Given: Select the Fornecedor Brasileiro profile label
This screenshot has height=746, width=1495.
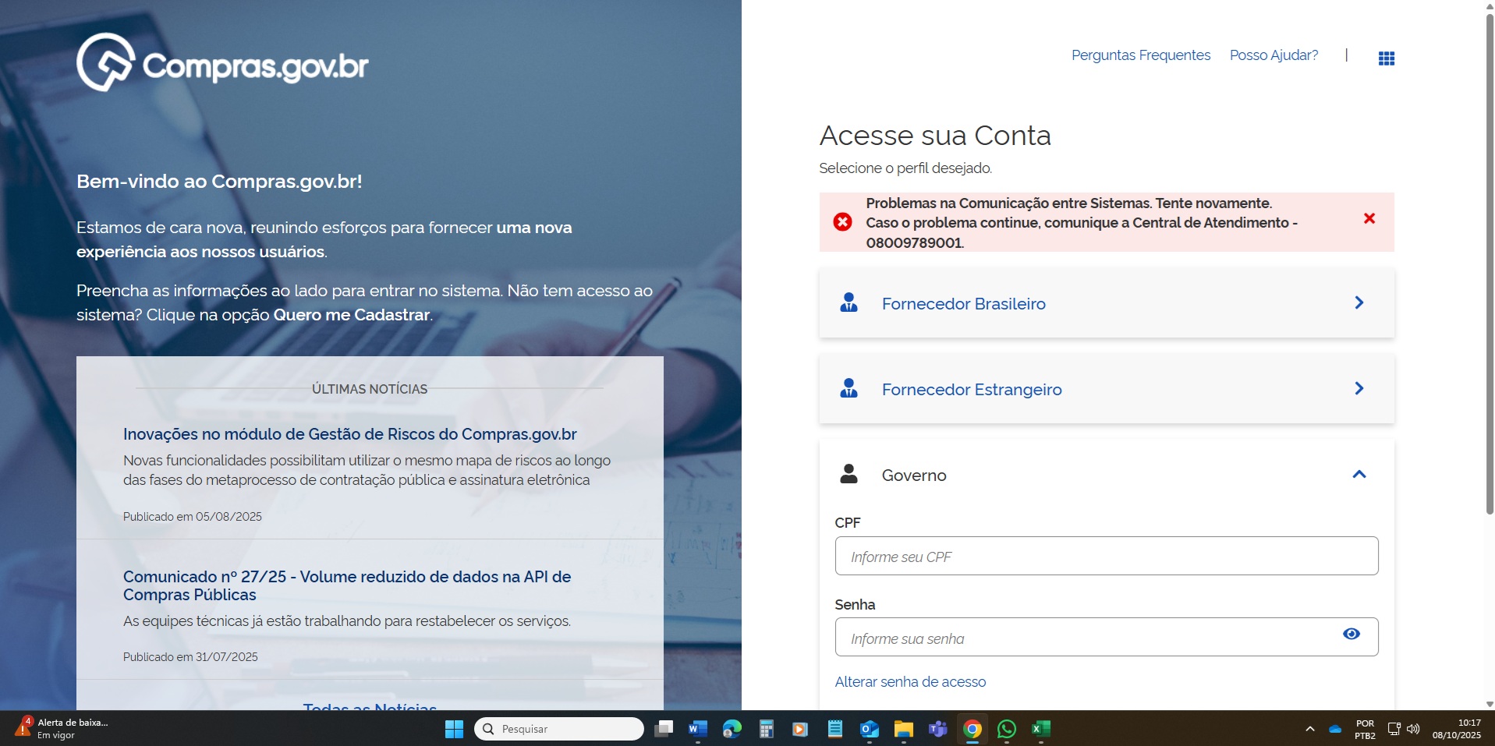Looking at the screenshot, I should tap(963, 304).
